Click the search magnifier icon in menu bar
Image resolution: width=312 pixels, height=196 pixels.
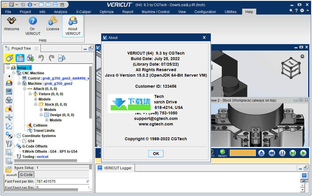point(291,10)
